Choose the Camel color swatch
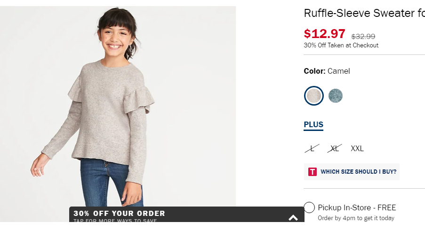This screenshot has width=425, height=230. tap(313, 96)
